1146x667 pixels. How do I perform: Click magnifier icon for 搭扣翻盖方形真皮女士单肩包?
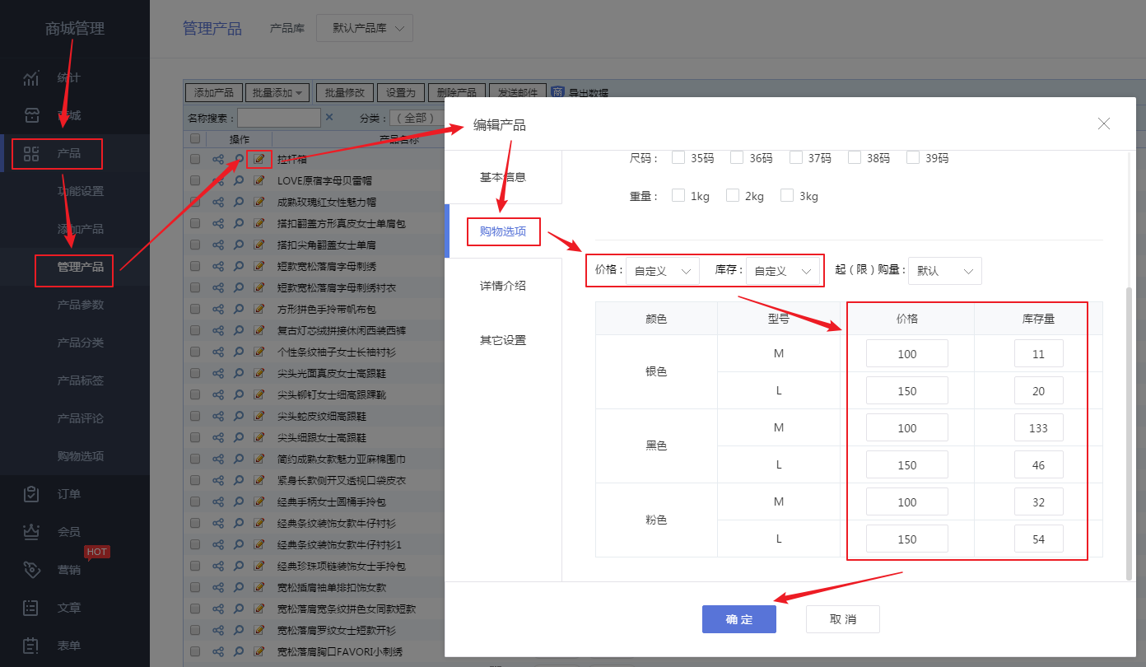239,223
